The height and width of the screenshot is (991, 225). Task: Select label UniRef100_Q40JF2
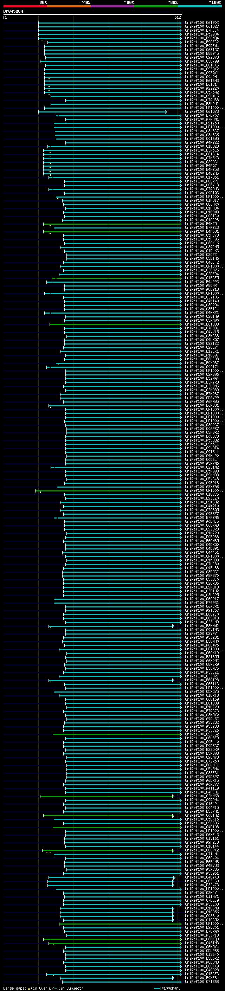(201, 262)
